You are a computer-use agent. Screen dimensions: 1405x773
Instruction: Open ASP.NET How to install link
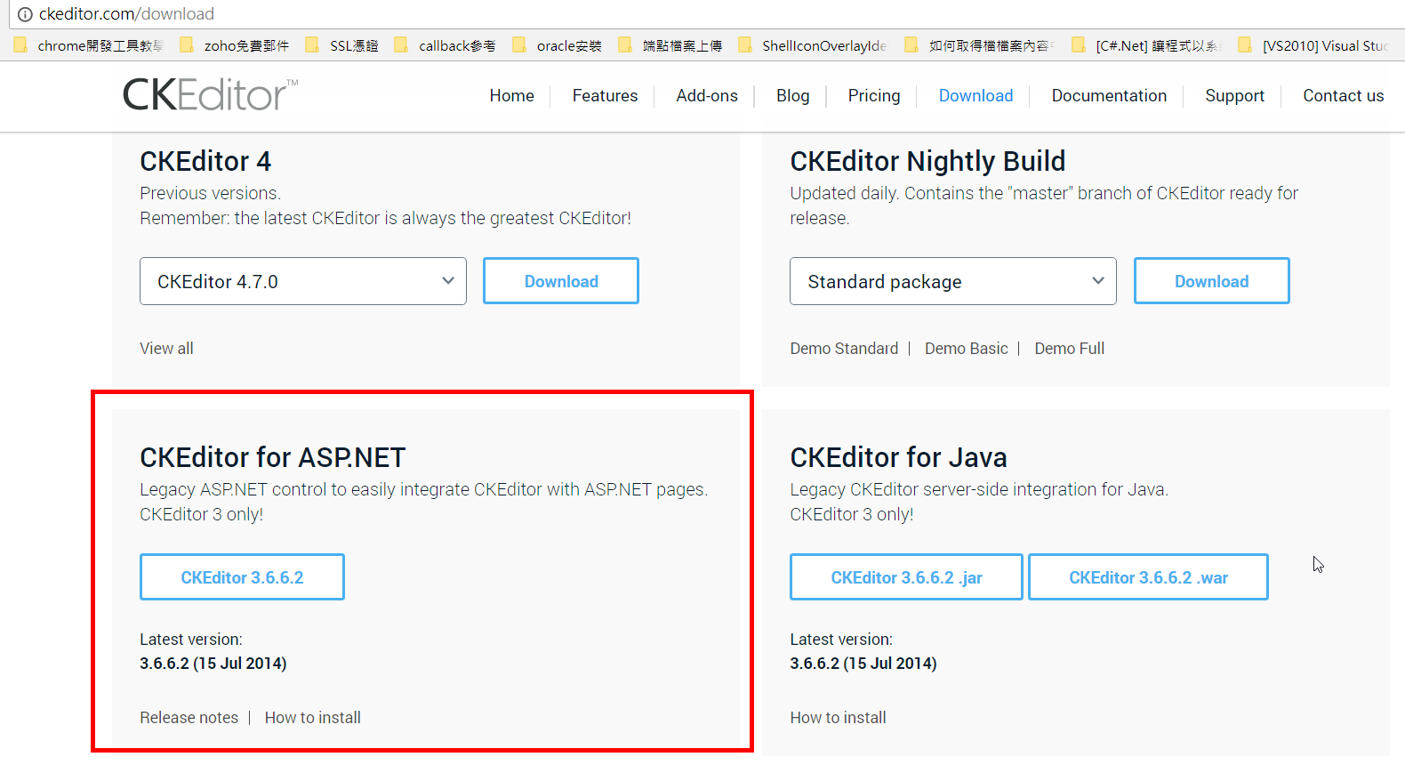312,718
